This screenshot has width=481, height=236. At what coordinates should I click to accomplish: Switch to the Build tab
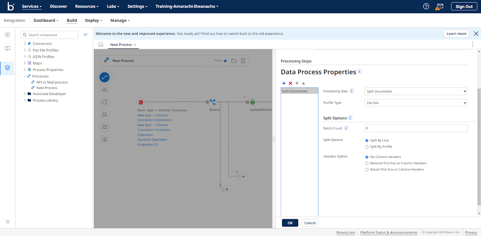click(72, 20)
